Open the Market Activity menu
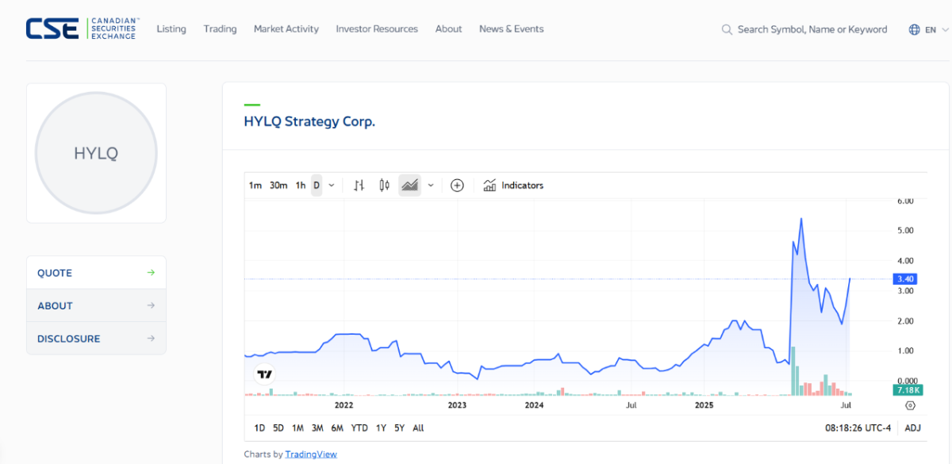The width and height of the screenshot is (952, 464). pyautogui.click(x=286, y=29)
